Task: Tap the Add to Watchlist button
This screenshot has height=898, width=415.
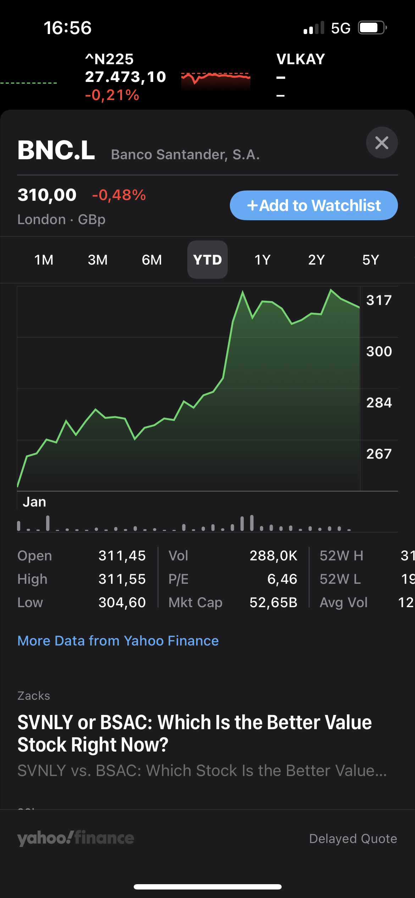Action: click(x=314, y=205)
